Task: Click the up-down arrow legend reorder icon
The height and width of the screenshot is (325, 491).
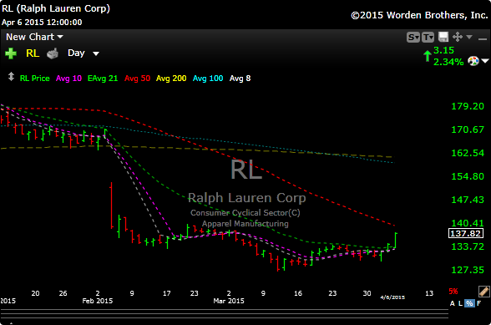Action: (11, 77)
